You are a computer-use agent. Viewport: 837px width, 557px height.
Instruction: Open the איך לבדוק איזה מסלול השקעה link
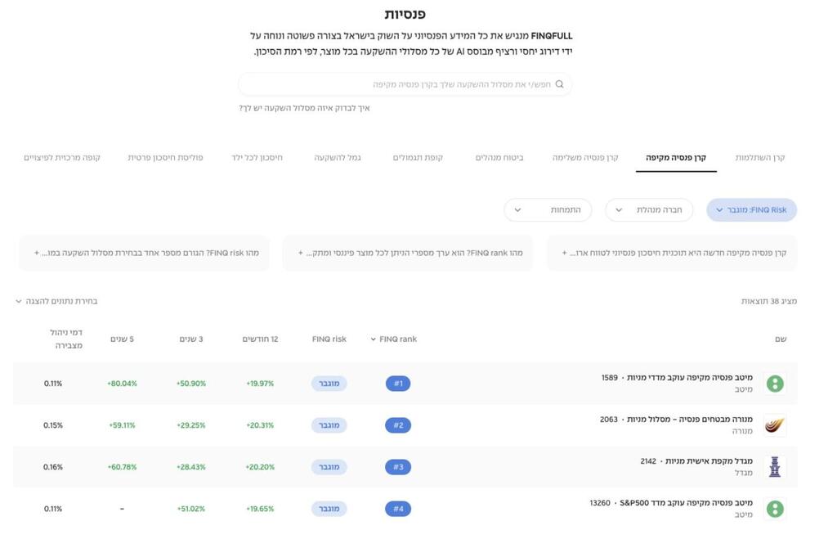pyautogui.click(x=304, y=108)
